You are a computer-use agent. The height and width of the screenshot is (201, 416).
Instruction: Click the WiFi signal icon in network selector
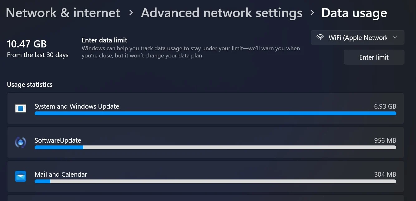tap(320, 37)
